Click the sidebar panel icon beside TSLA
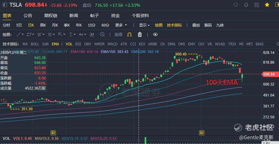This screenshot has height=144, width=279. pos(5,5)
